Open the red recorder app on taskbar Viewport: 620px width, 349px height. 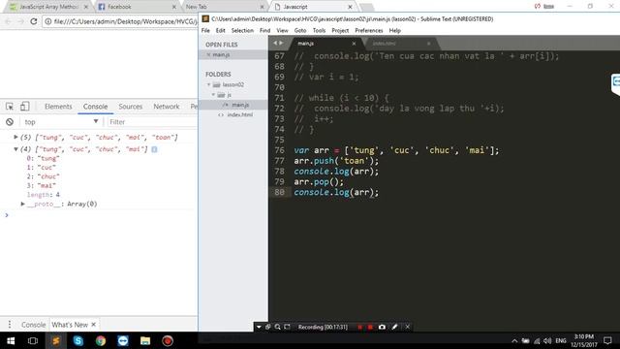point(168,340)
